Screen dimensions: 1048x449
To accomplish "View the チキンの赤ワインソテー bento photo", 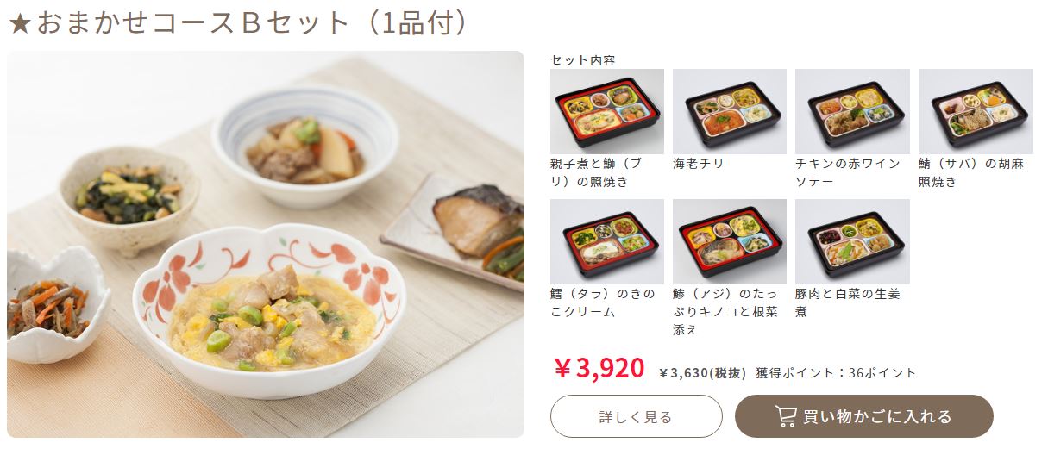I will coord(852,111).
